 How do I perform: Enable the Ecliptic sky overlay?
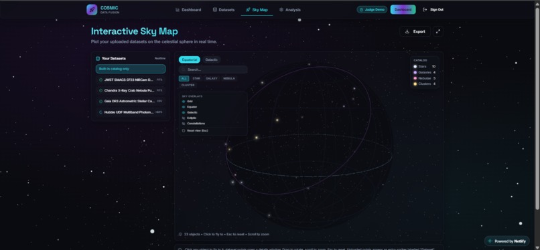[190, 118]
